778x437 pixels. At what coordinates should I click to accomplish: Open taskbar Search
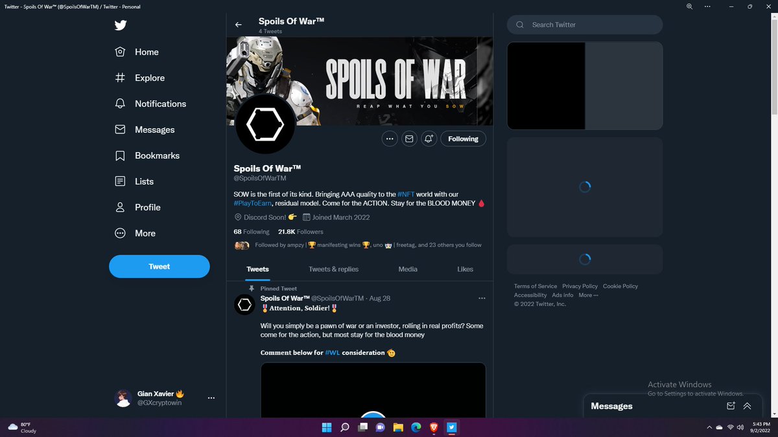click(x=344, y=427)
